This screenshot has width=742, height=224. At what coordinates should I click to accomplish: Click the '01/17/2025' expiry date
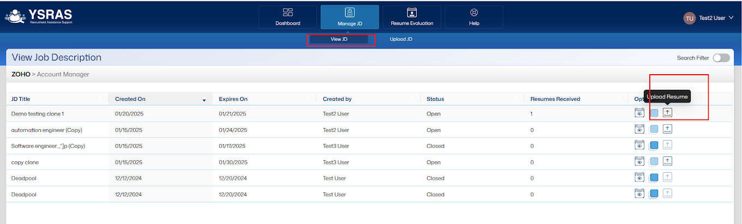(x=232, y=146)
